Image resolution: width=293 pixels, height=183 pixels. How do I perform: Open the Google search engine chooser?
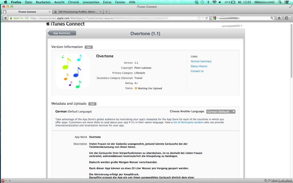tap(215, 18)
